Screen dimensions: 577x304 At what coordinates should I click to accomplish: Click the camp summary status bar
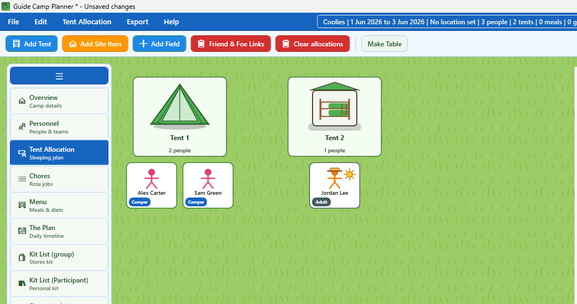point(447,22)
